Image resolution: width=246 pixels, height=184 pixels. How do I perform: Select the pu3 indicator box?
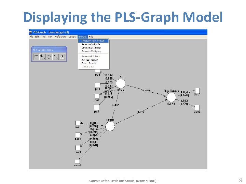pos(97,85)
